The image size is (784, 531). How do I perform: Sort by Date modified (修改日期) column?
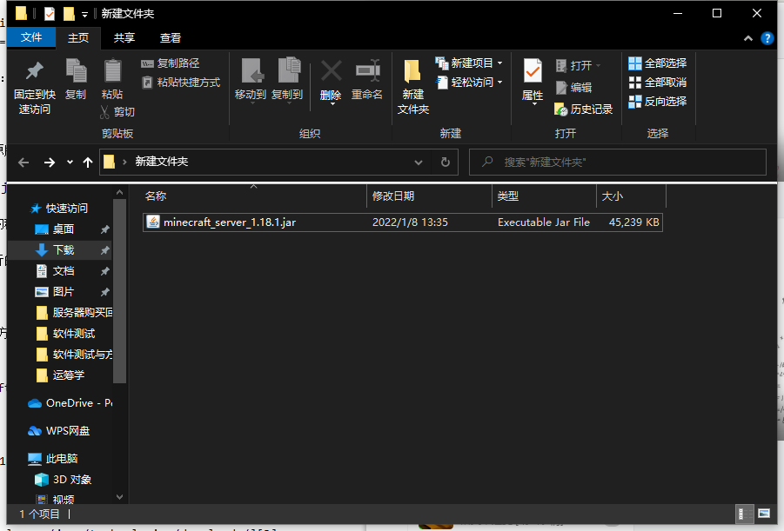point(430,196)
